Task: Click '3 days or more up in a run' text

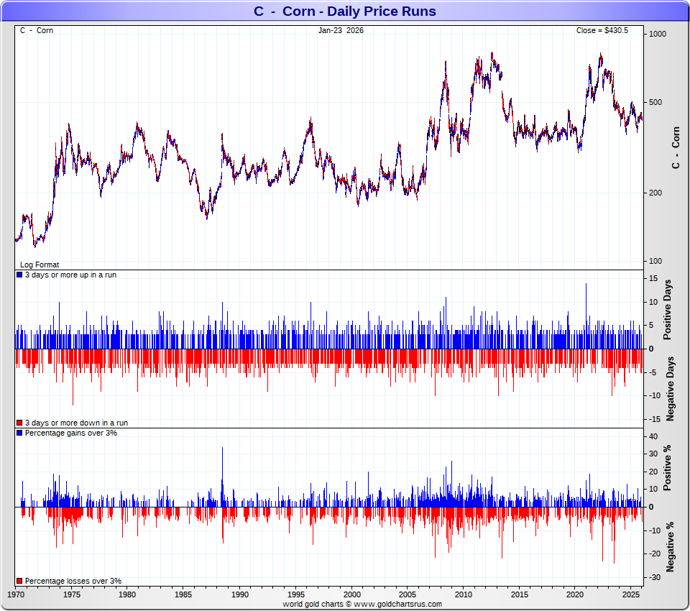Action: point(70,275)
